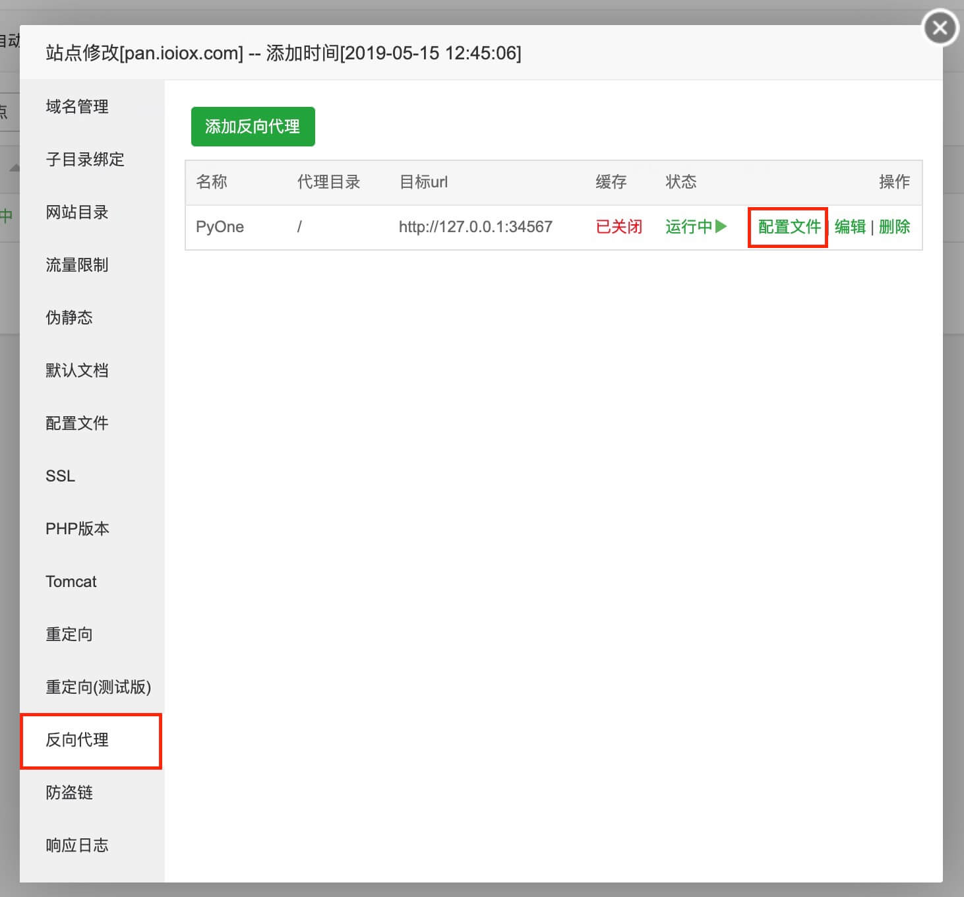Switch to 子目录绑定 tab
This screenshot has width=964, height=897.
pos(85,160)
